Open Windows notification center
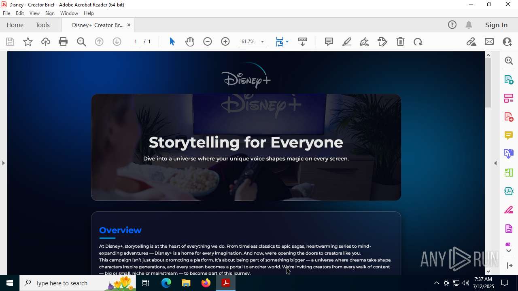518x291 pixels. click(505, 283)
